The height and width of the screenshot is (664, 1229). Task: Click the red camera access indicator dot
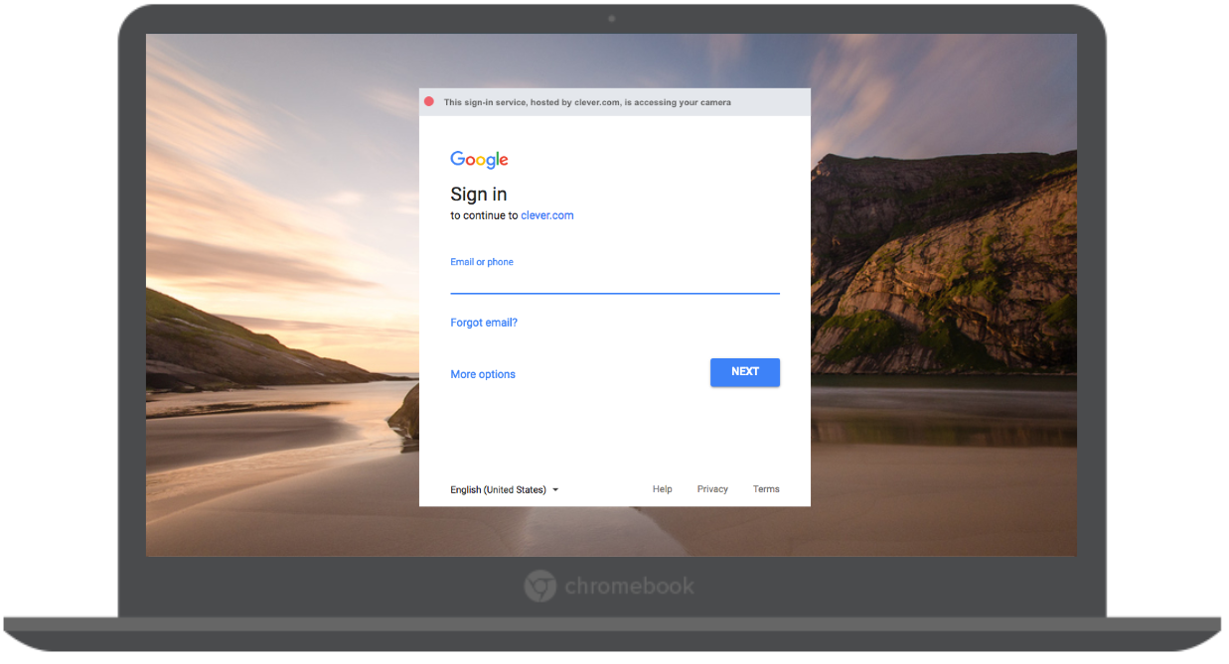pyautogui.click(x=429, y=100)
